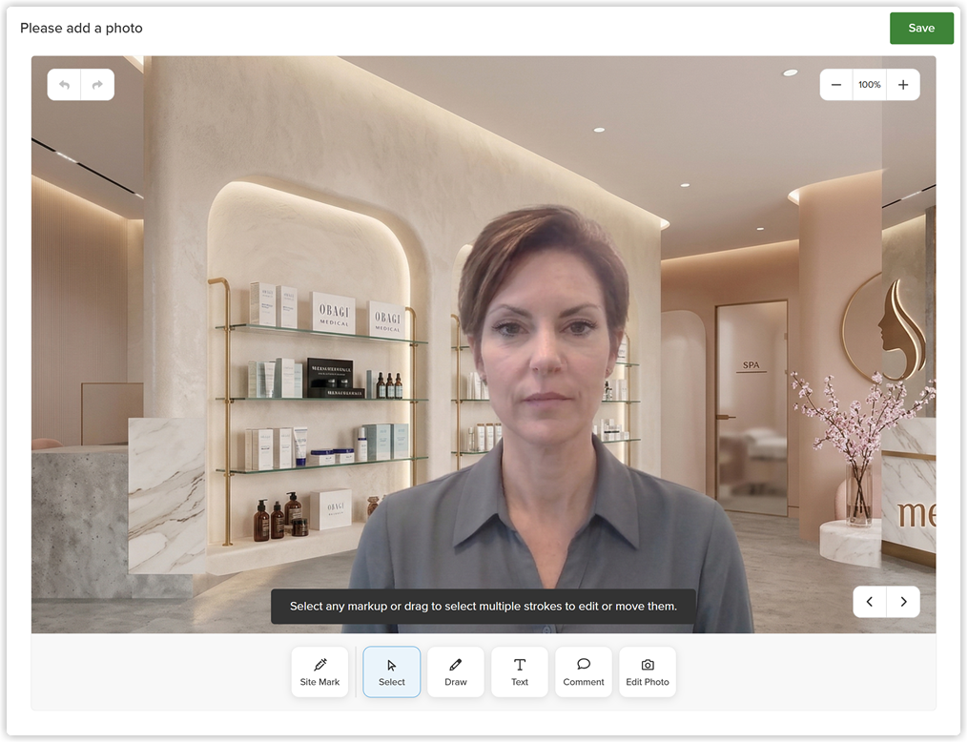Advance to the next photo
Viewport: 968px width, 743px height.
903,602
